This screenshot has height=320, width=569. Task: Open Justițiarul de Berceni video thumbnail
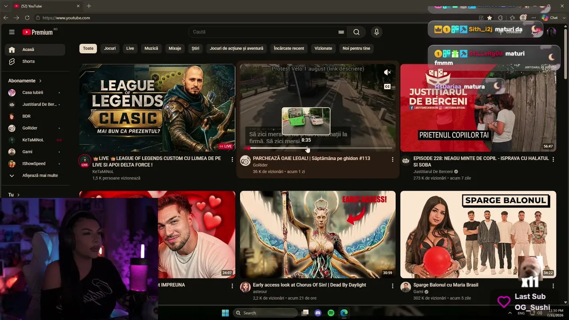click(x=478, y=108)
